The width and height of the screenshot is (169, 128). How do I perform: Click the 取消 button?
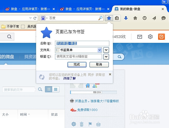tap(99, 65)
